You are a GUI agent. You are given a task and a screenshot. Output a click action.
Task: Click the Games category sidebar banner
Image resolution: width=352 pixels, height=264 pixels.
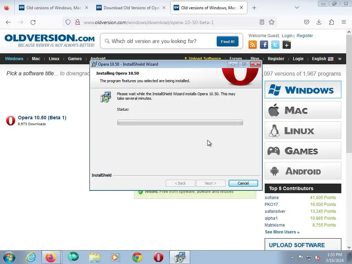tap(303, 151)
